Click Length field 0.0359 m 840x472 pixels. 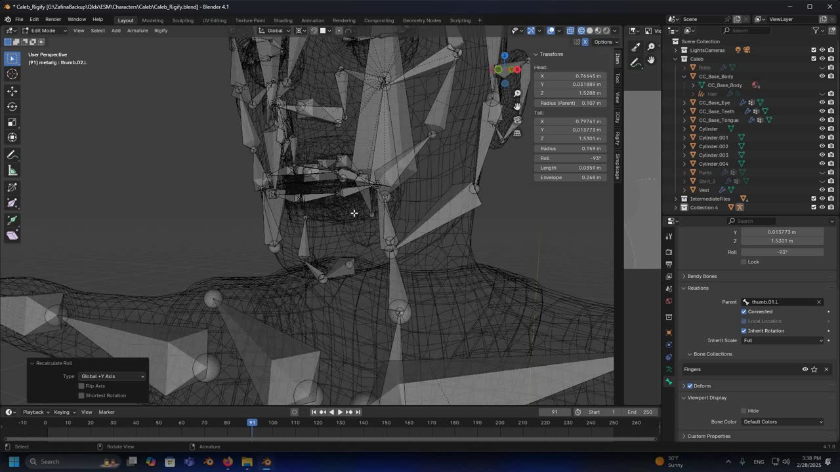[570, 168]
